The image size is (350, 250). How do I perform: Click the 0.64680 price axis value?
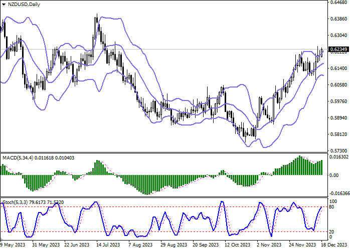pos(338,2)
